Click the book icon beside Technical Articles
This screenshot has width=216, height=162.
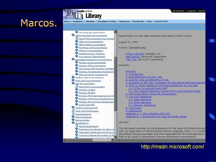73,117
